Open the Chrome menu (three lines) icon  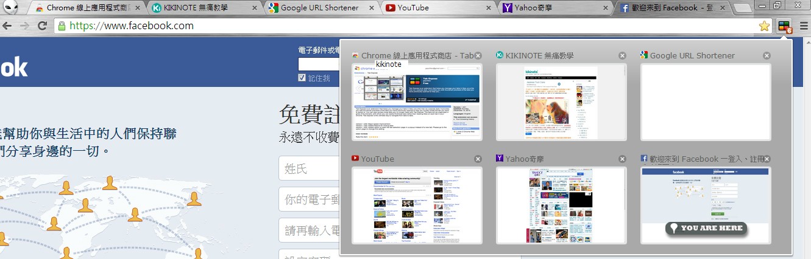tap(804, 26)
